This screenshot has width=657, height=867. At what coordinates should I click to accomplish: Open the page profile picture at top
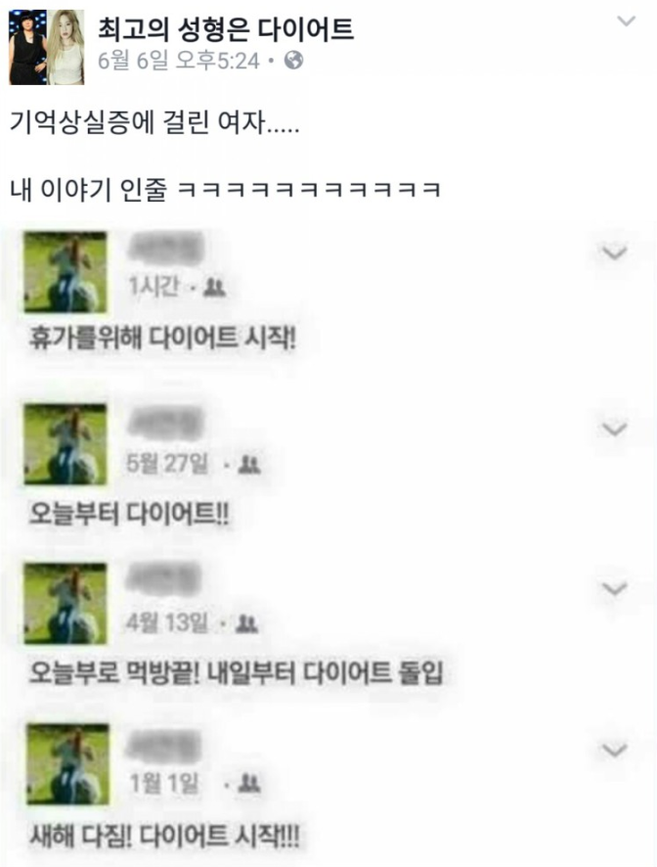click(x=47, y=47)
